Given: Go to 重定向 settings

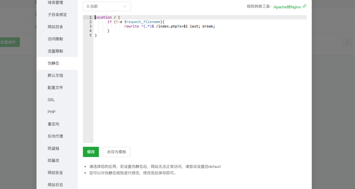Looking at the screenshot, I should pyautogui.click(x=53, y=124).
